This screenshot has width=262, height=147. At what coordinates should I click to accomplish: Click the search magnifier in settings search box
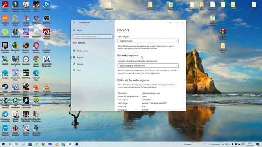110,36
